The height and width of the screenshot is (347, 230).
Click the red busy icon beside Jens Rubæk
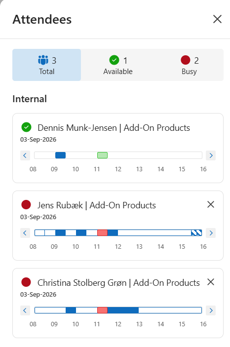point(26,205)
